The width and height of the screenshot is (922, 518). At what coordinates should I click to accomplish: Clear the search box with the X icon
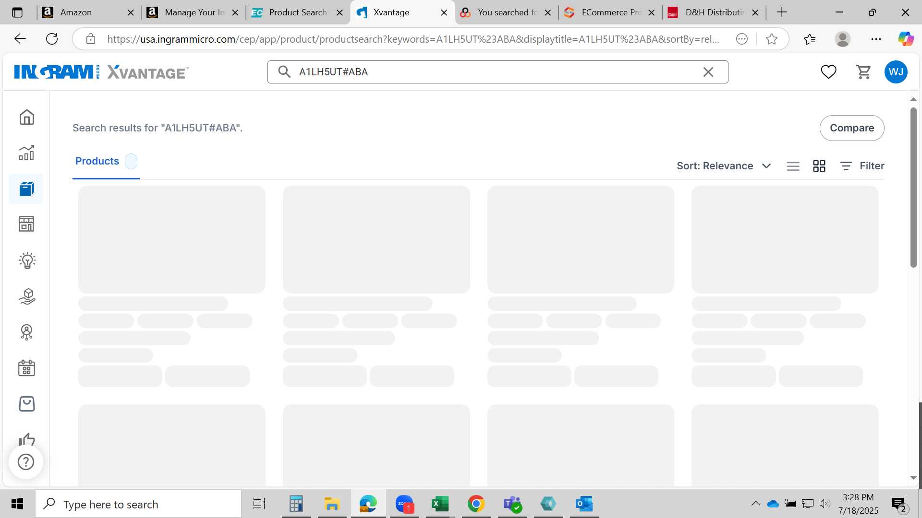(x=708, y=72)
